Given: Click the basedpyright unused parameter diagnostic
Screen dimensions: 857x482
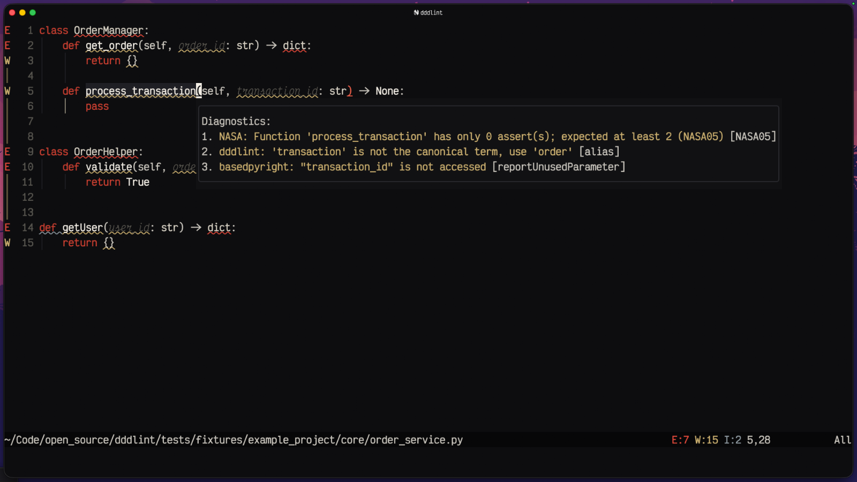Looking at the screenshot, I should [414, 167].
